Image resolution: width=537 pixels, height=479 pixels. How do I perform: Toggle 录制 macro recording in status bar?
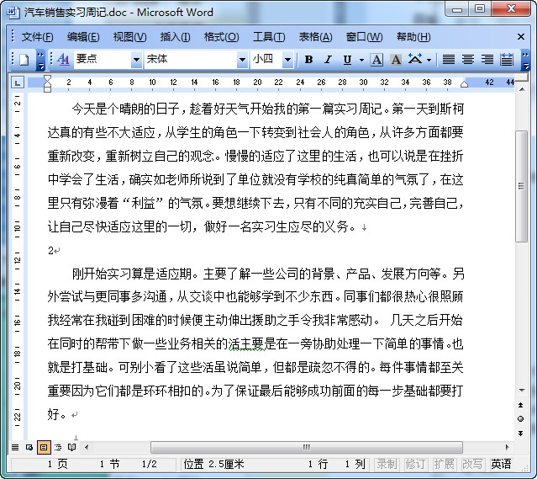click(x=387, y=464)
